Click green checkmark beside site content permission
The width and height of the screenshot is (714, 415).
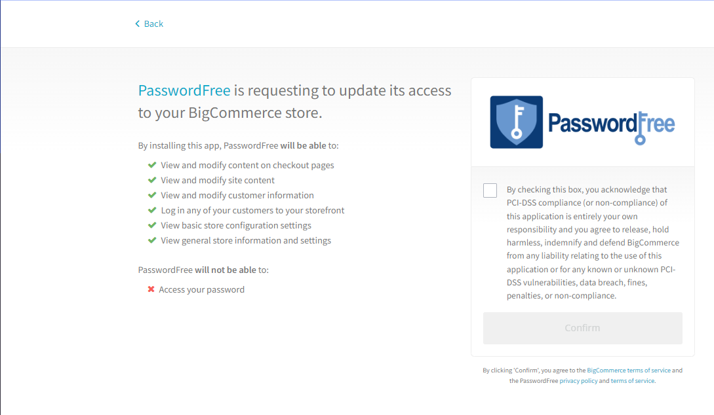[152, 180]
